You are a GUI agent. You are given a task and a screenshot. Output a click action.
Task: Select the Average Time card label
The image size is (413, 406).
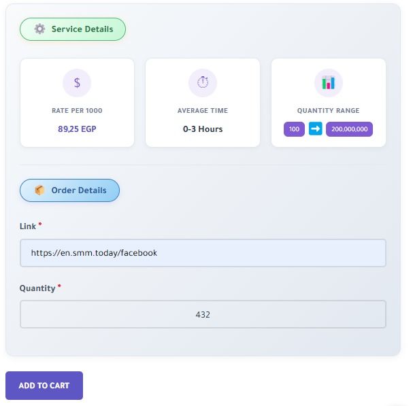point(203,110)
